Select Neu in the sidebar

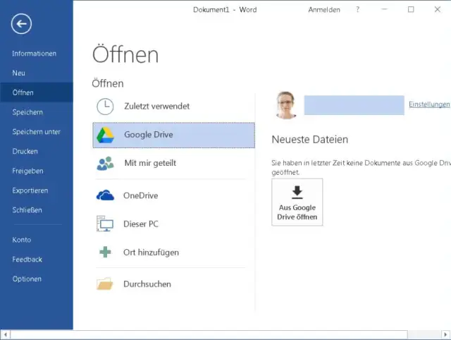click(x=19, y=73)
